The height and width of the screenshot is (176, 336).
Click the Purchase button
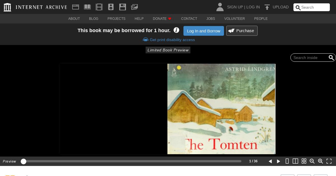click(x=242, y=31)
